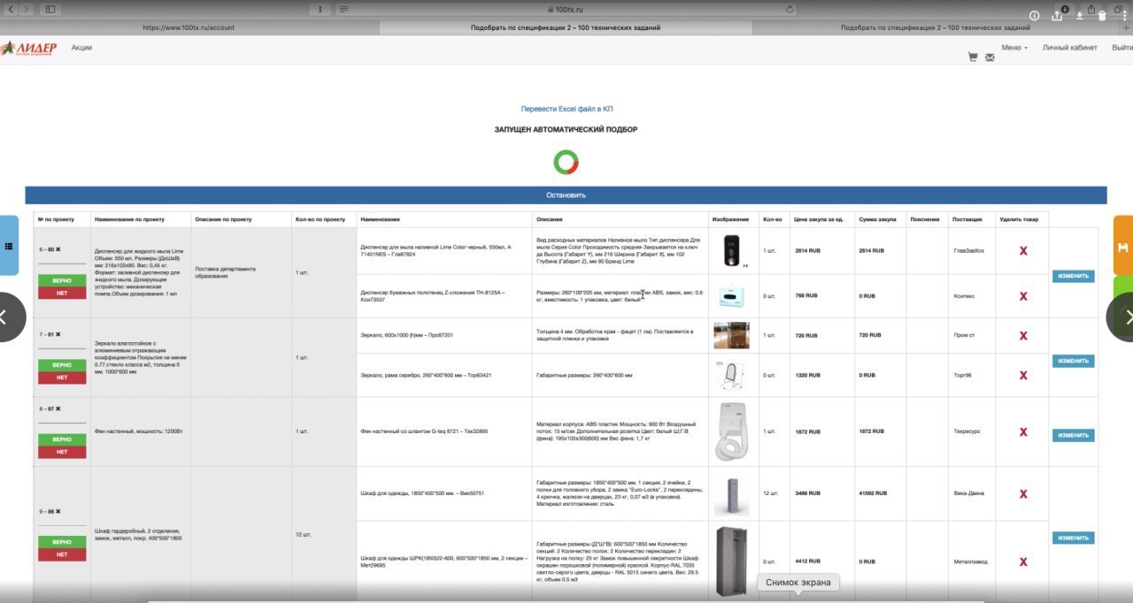Open the 600x1000 mirror thumbnail
The height and width of the screenshot is (603, 1133).
[731, 336]
